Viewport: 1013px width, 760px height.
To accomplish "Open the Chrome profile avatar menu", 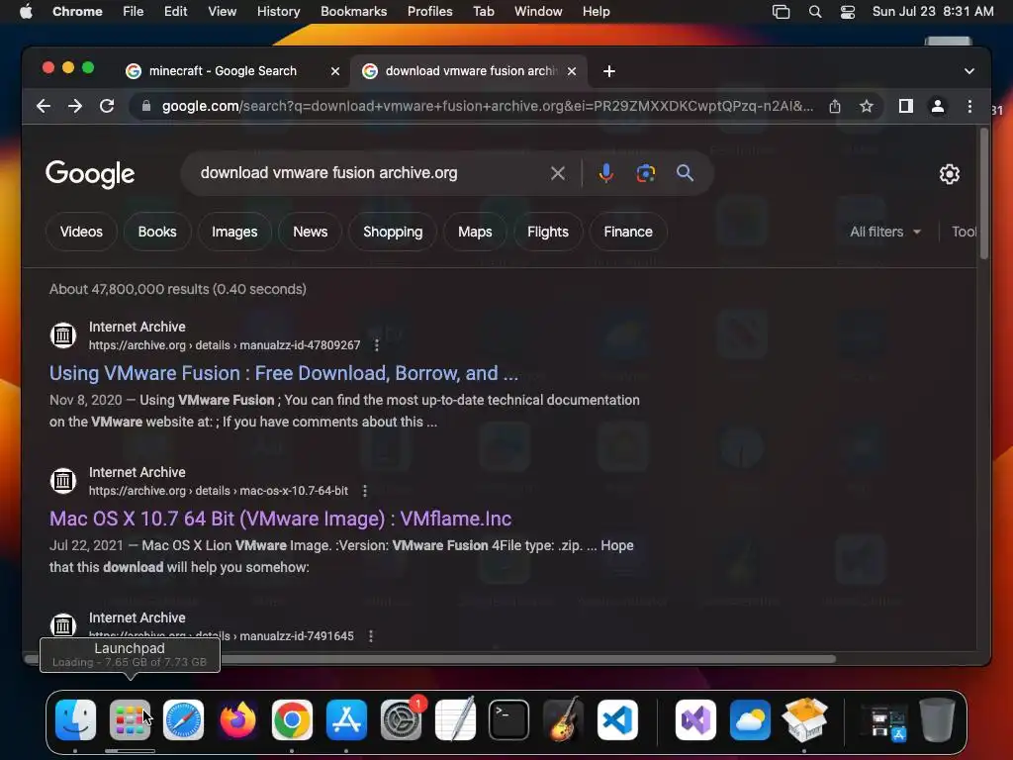I will [938, 106].
